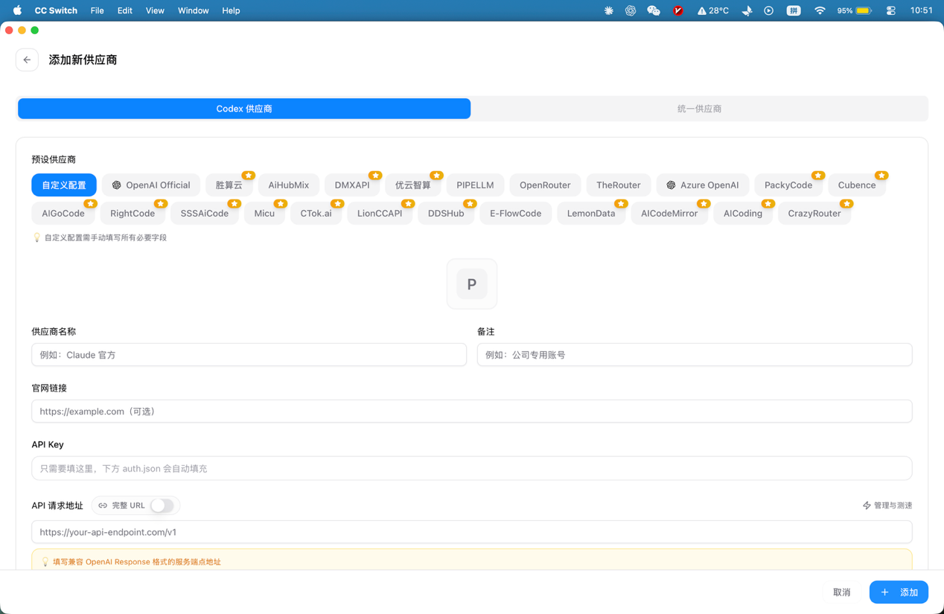Select the DDSHub preset
Image resolution: width=944 pixels, height=614 pixels.
(446, 214)
